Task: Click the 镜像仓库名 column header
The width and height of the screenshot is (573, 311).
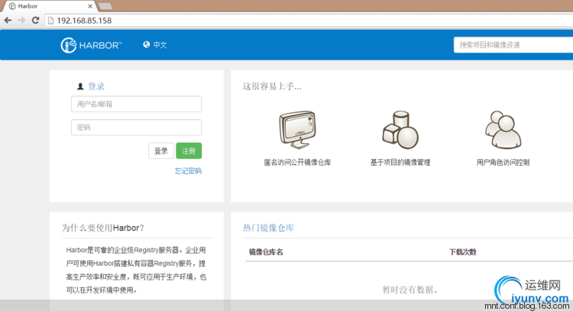Action: tap(266, 252)
